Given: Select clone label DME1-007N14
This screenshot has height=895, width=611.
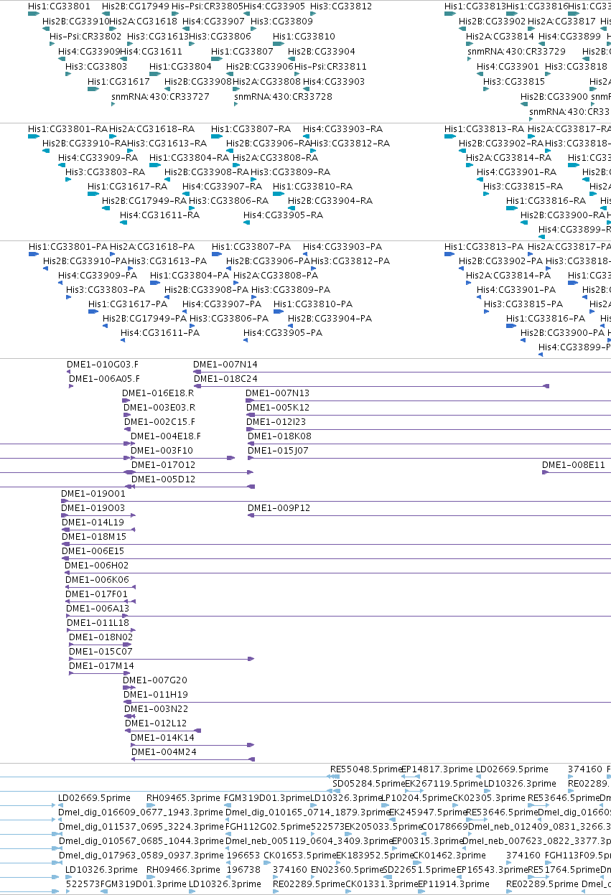Looking at the screenshot, I should pyautogui.click(x=225, y=365).
